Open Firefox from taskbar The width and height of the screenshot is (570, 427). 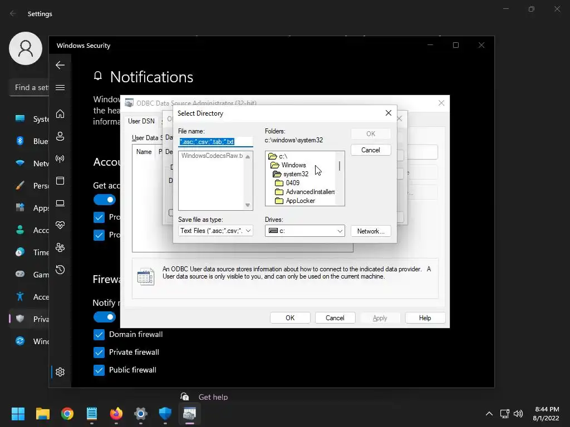point(116,414)
